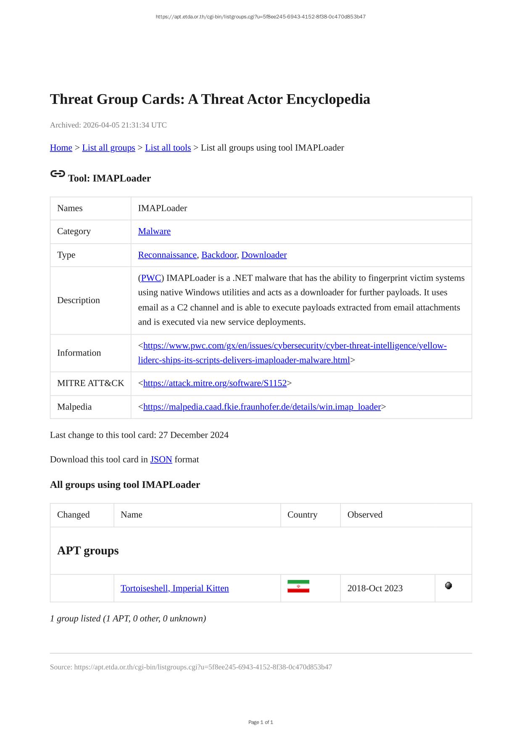Open the Malpedia win.imap_loader link
This screenshot has width=522, height=739.
pyautogui.click(x=262, y=407)
